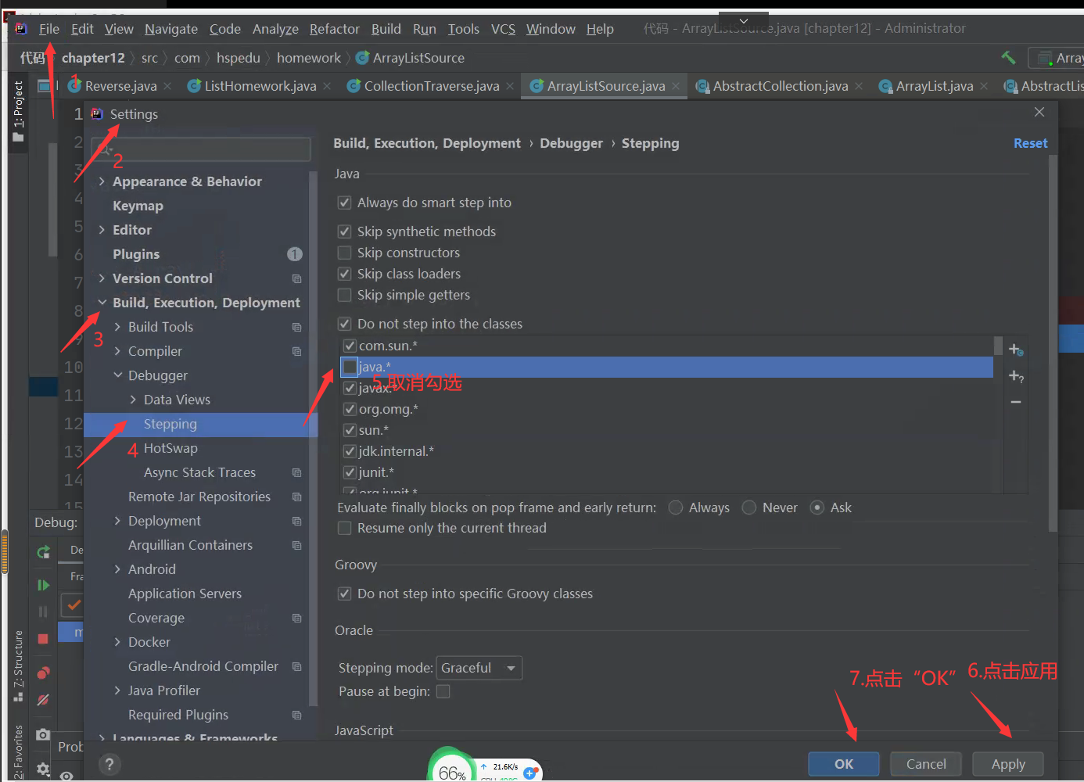This screenshot has width=1084, height=782.
Task: Click the red Stop debugging icon
Action: (43, 634)
